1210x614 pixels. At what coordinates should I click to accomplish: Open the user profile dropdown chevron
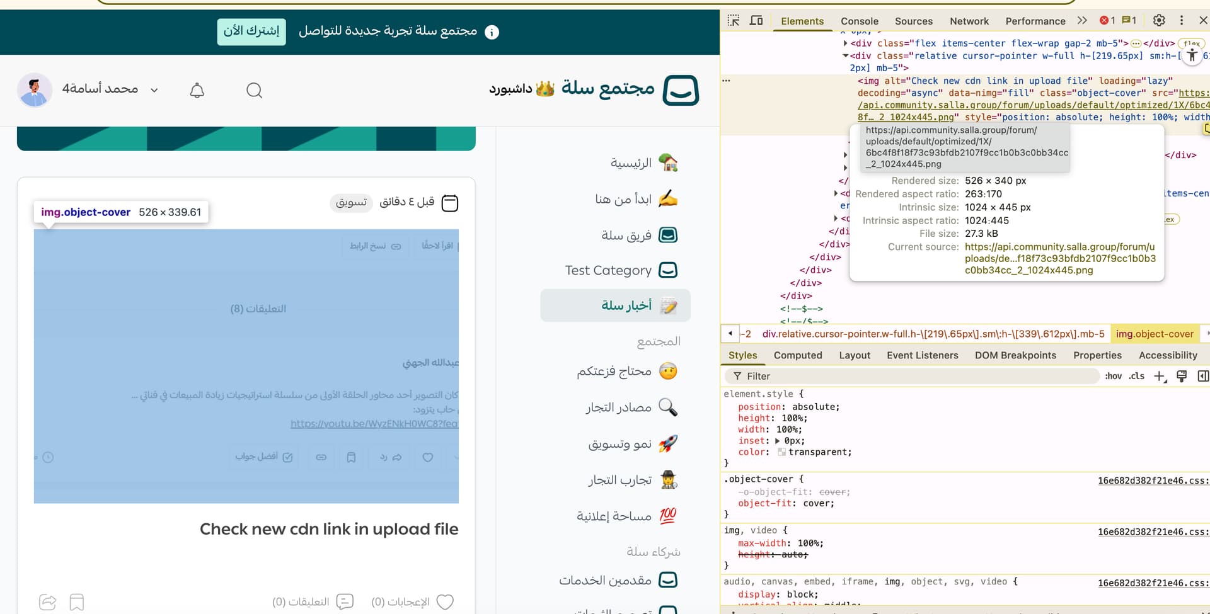pyautogui.click(x=154, y=90)
